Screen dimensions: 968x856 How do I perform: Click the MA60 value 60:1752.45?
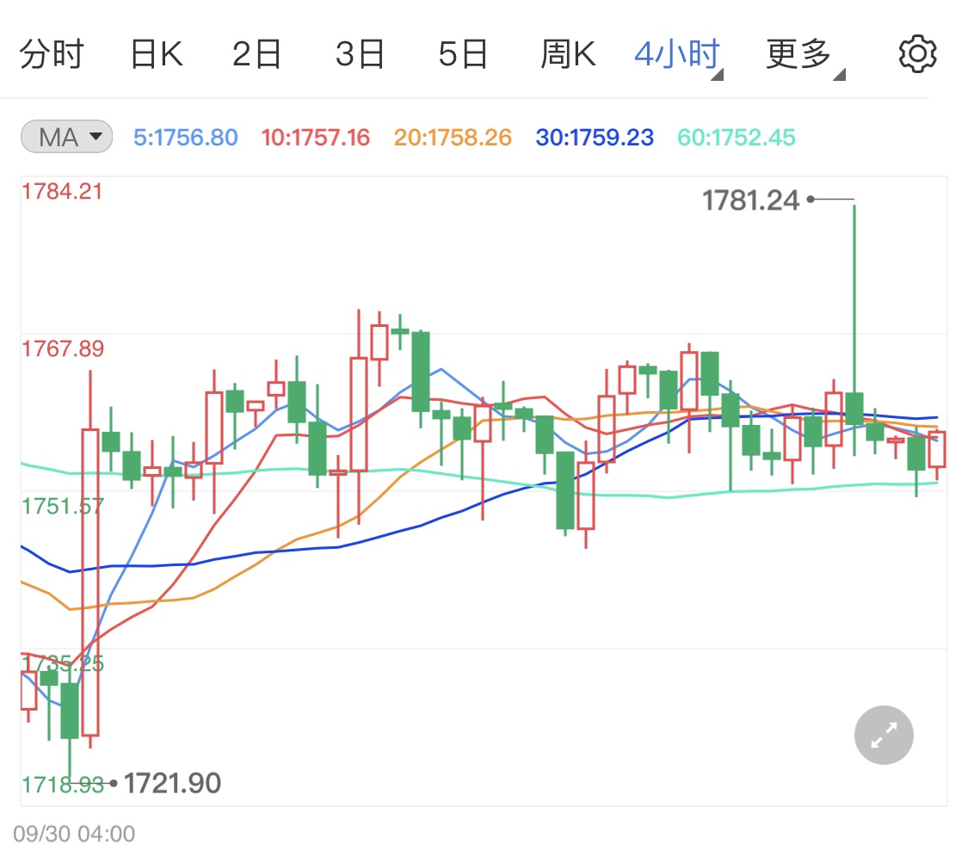[737, 137]
